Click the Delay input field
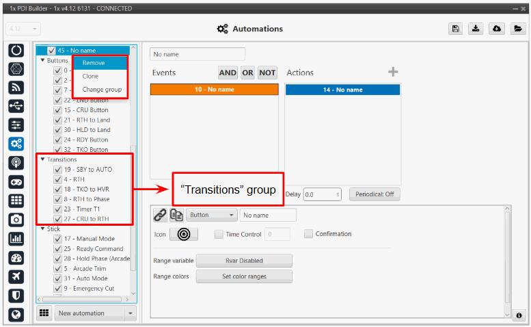Image resolution: width=531 pixels, height=327 pixels. tap(322, 195)
